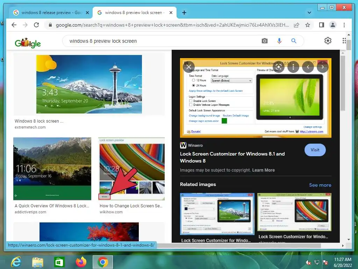Screen dimensions: 358x269
Task: Open the copyright Learn More link
Action: pyautogui.click(x=263, y=170)
